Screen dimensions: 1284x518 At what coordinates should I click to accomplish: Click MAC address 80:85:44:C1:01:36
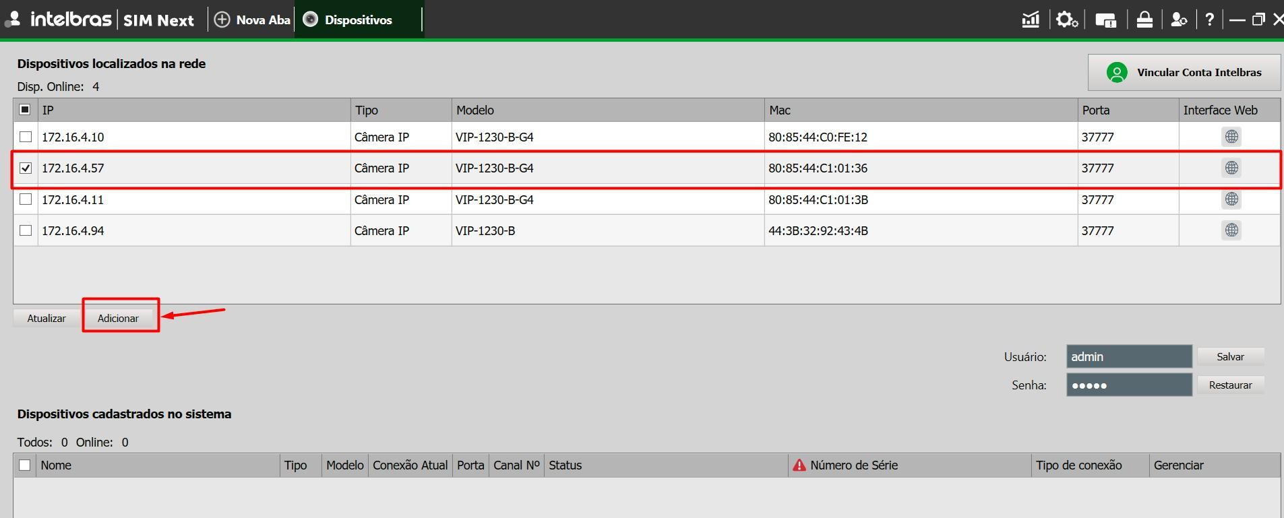point(818,168)
